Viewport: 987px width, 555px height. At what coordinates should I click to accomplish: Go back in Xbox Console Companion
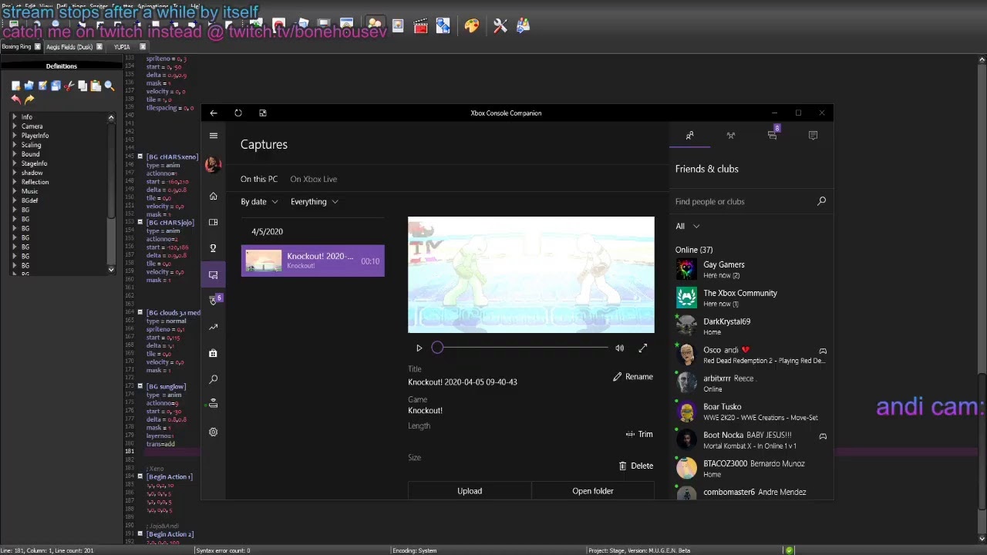[x=214, y=113]
